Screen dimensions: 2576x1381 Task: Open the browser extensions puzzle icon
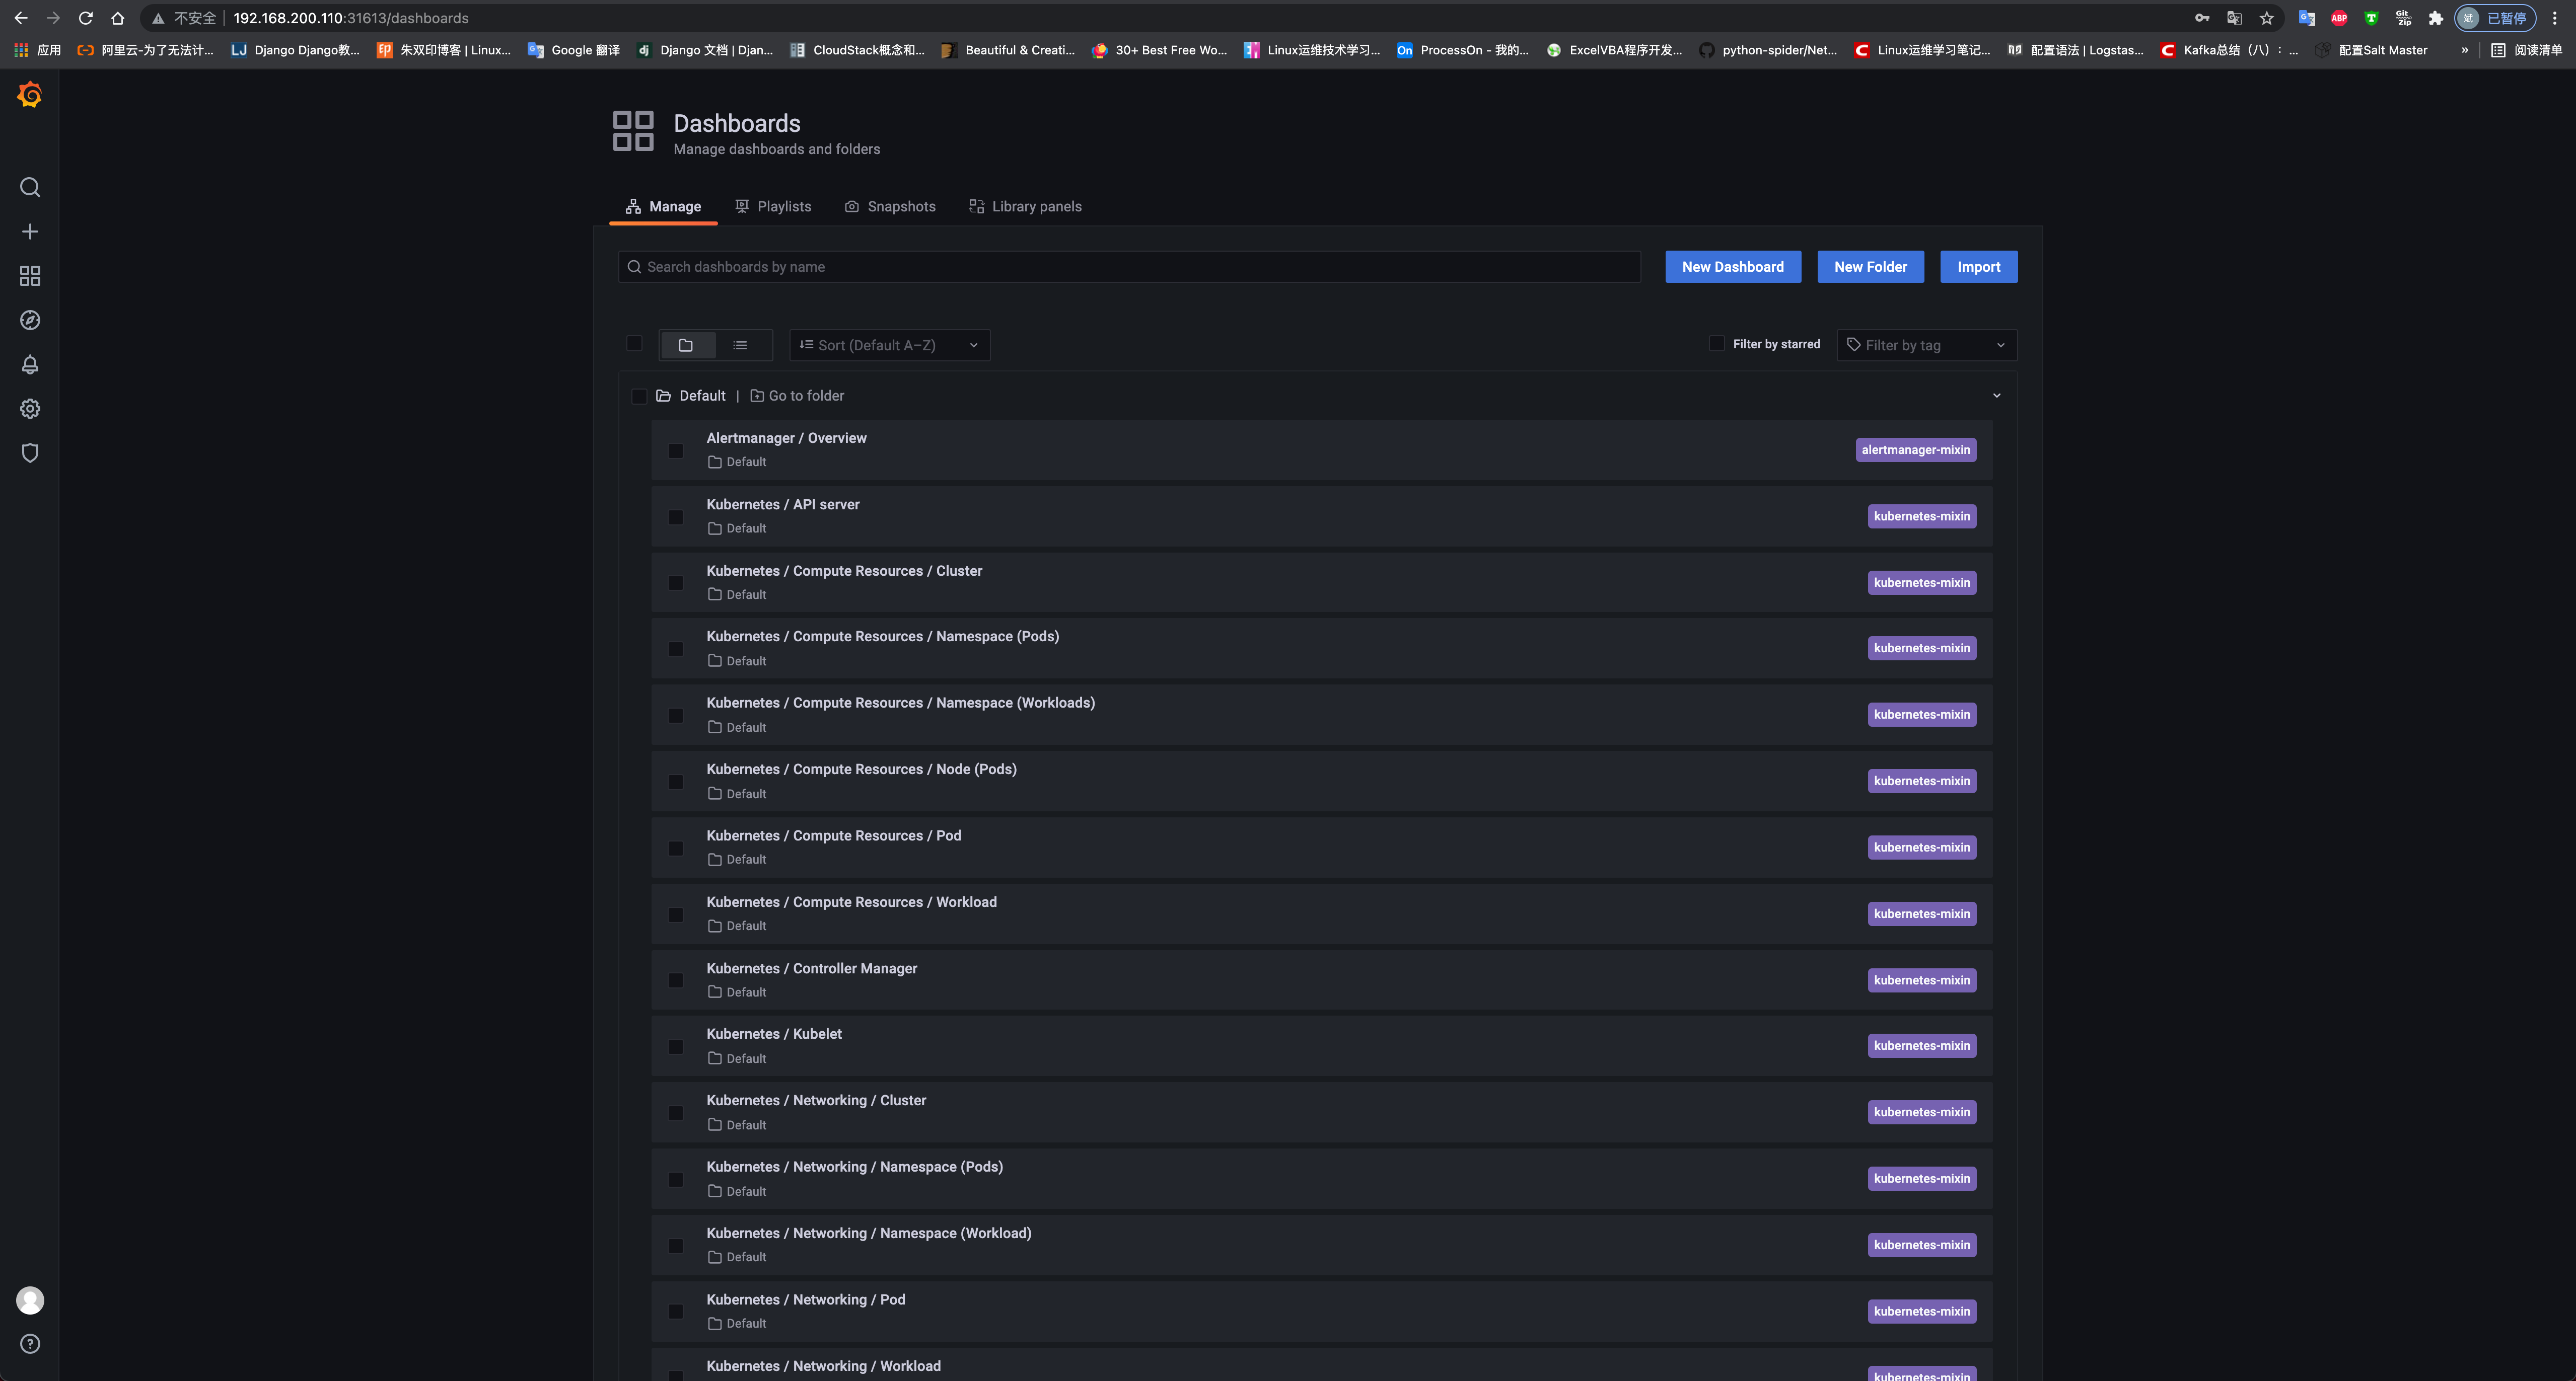point(2436,18)
